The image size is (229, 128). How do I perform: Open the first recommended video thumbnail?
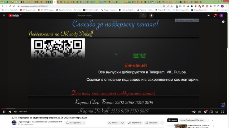pos(177,126)
